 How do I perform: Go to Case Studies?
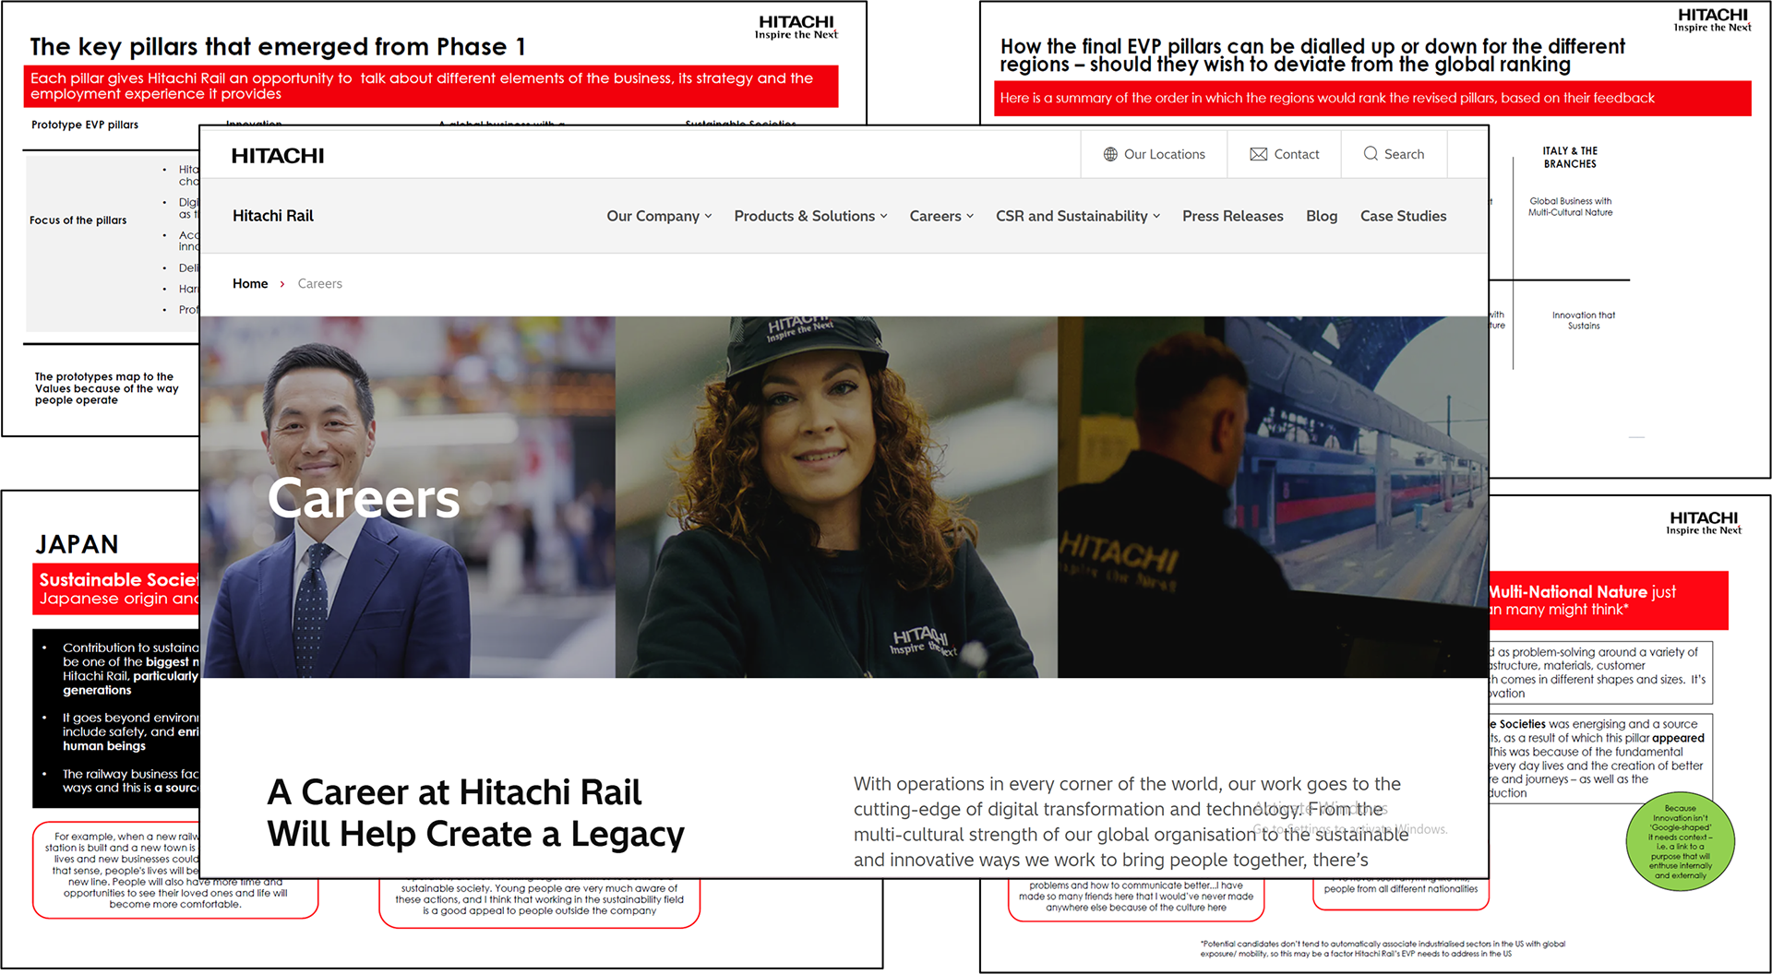point(1403,216)
